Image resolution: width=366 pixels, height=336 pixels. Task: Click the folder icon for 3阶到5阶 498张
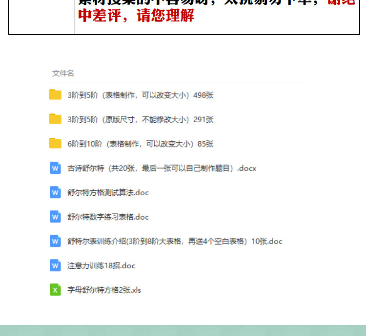point(55,94)
